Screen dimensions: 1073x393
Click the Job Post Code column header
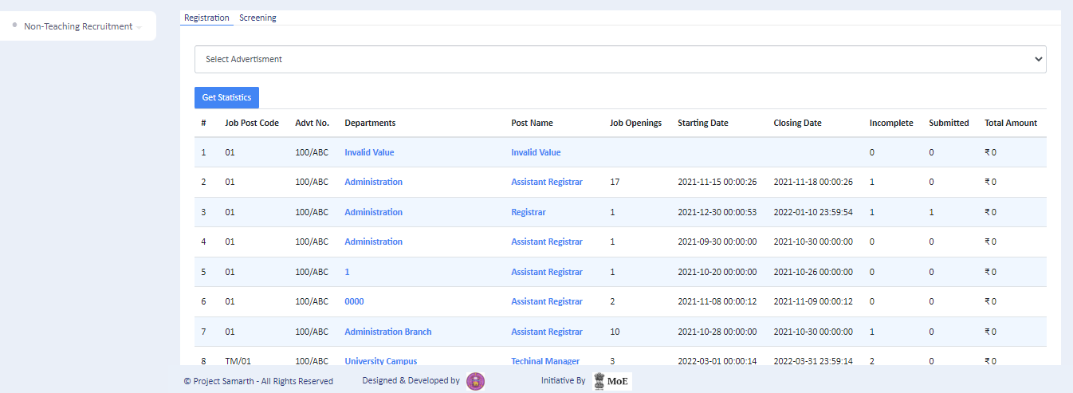(252, 123)
